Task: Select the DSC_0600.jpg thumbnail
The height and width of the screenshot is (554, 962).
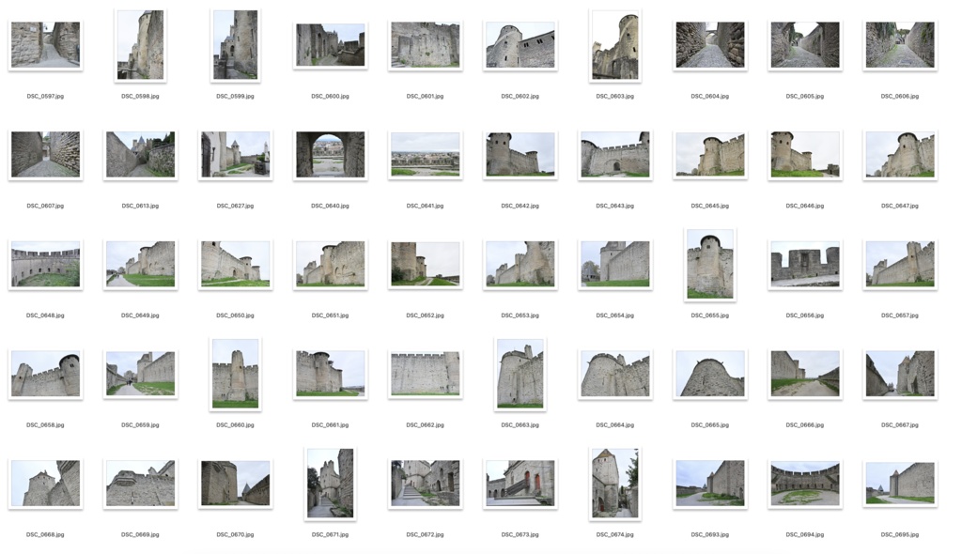Action: [x=330, y=45]
